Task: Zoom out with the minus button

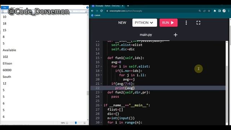Action: (67, 123)
